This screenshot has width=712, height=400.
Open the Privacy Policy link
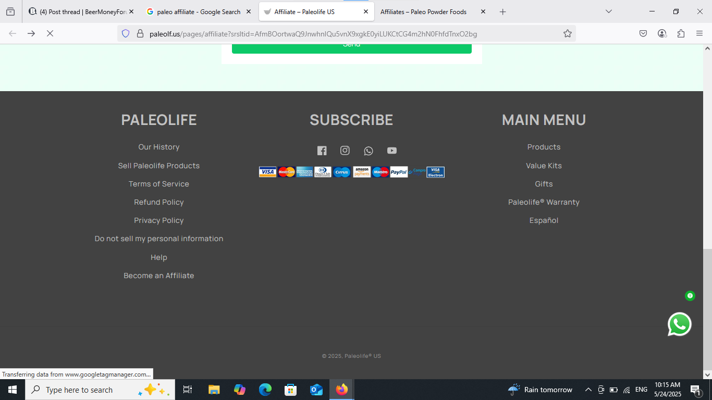(x=159, y=220)
